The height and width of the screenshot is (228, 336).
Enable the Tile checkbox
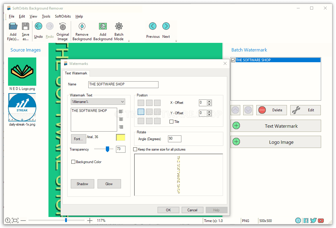coord(172,122)
